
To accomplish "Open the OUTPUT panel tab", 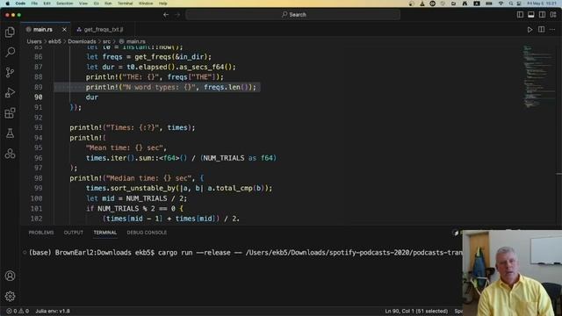I will tap(74, 233).
